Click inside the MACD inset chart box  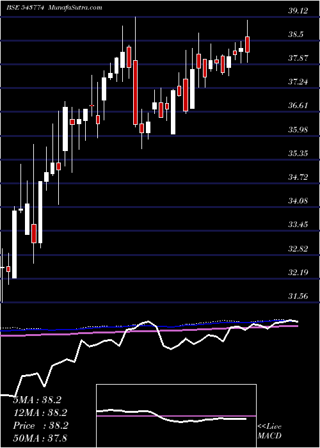tap(176, 416)
